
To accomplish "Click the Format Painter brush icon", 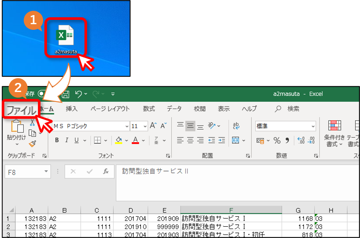I will [x=32, y=144].
